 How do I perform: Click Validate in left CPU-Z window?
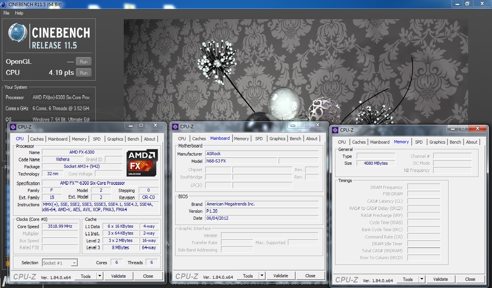118,276
